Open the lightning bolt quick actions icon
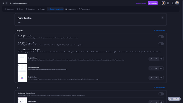This screenshot has height=103, width=183. 163,3
